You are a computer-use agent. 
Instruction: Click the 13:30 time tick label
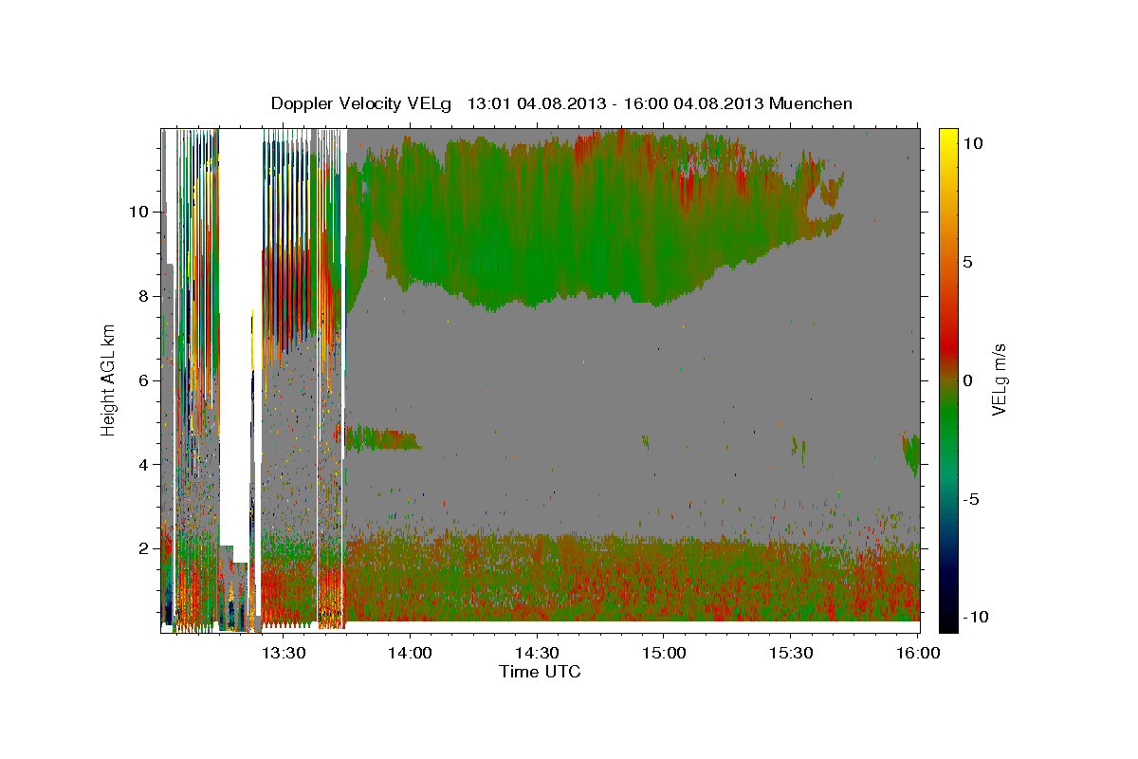[x=283, y=654]
